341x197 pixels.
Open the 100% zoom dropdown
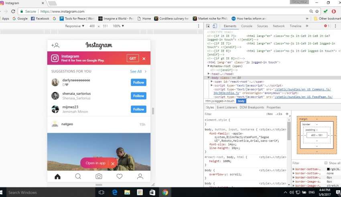pyautogui.click(x=118, y=26)
